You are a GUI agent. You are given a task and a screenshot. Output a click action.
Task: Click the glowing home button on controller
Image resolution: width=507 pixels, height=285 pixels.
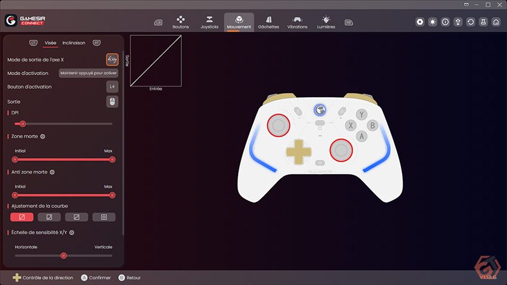tap(320, 110)
